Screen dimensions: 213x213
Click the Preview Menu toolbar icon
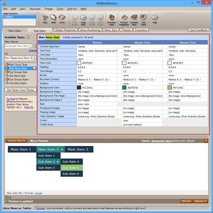(x=111, y=20)
